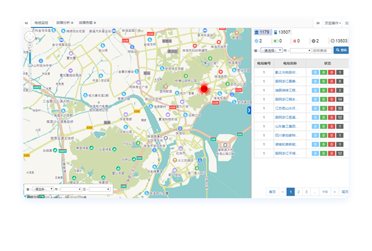Viewport: 372px width, 251px height.
Task: Click the gray badge showing 8
Action: (x=340, y=82)
